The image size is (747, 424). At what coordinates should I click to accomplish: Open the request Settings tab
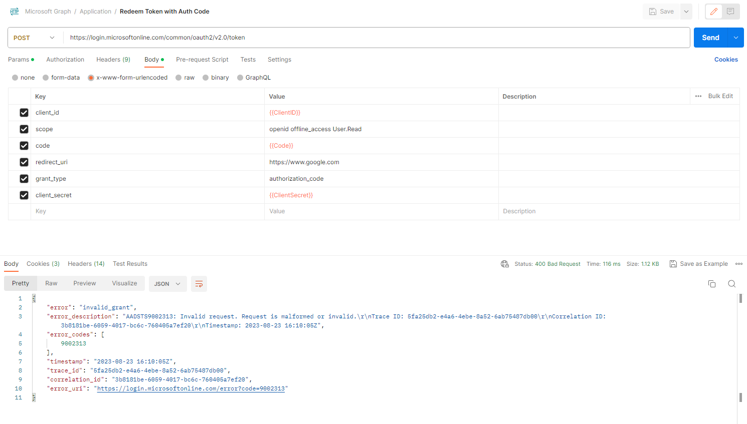tap(279, 60)
